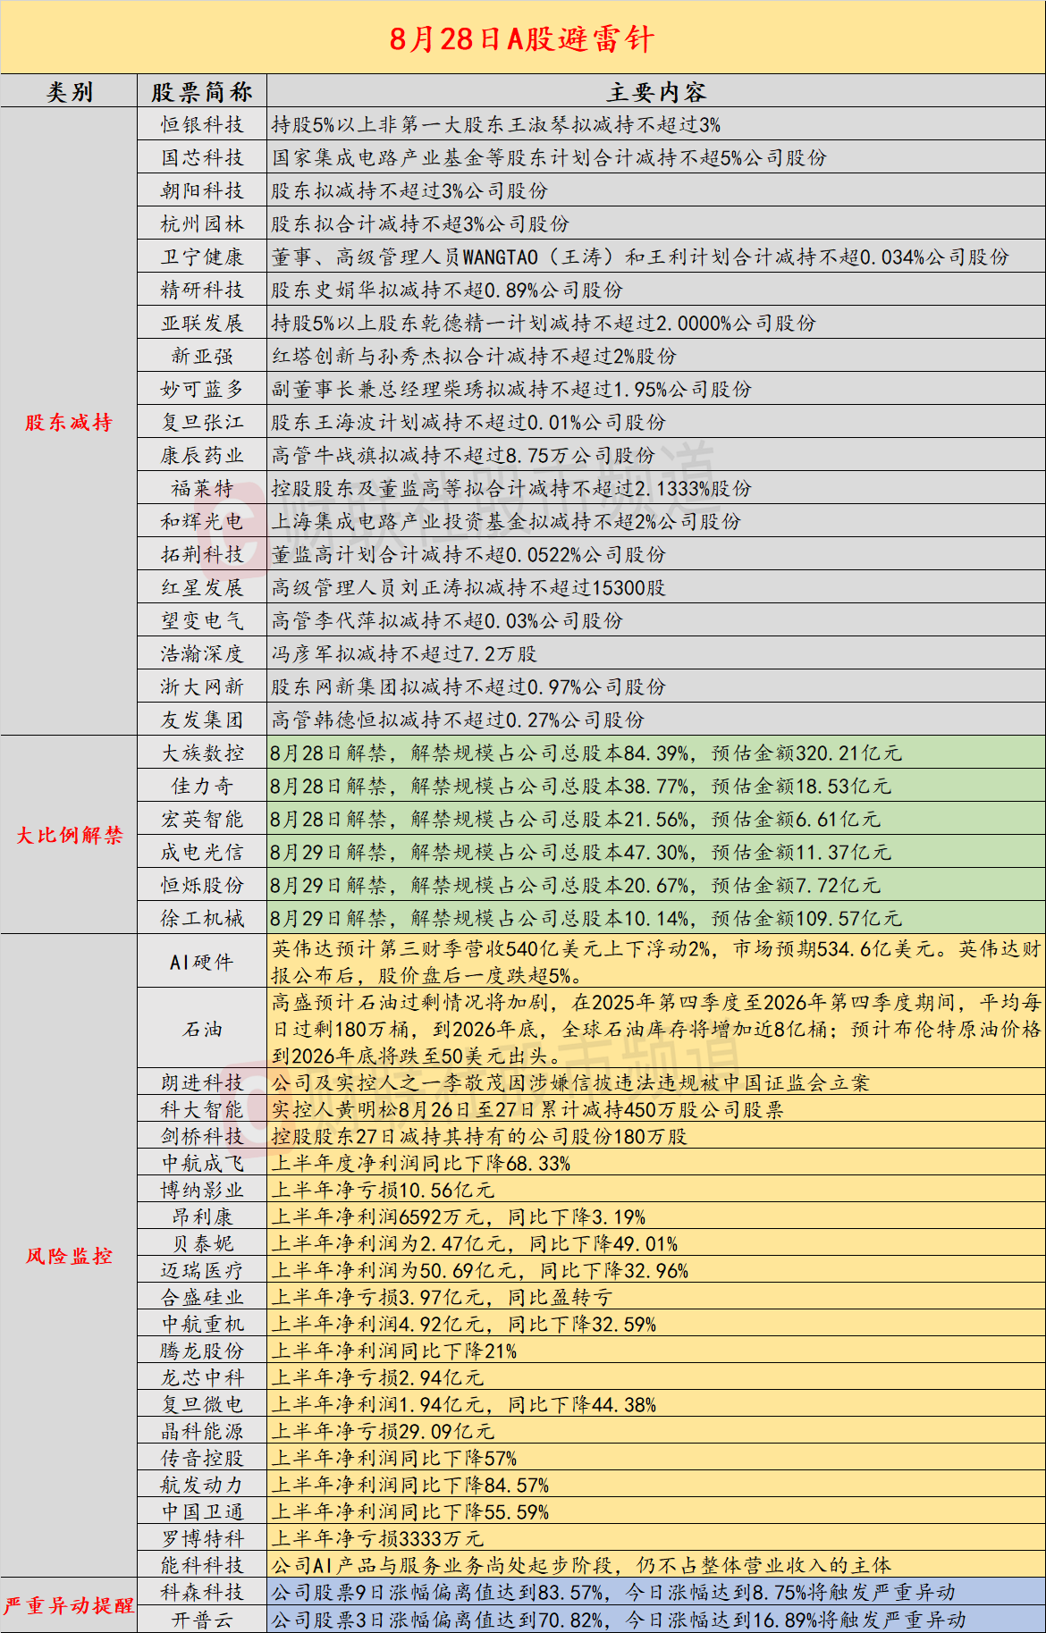
Task: Click stock name '福莱特'
Action: point(202,488)
